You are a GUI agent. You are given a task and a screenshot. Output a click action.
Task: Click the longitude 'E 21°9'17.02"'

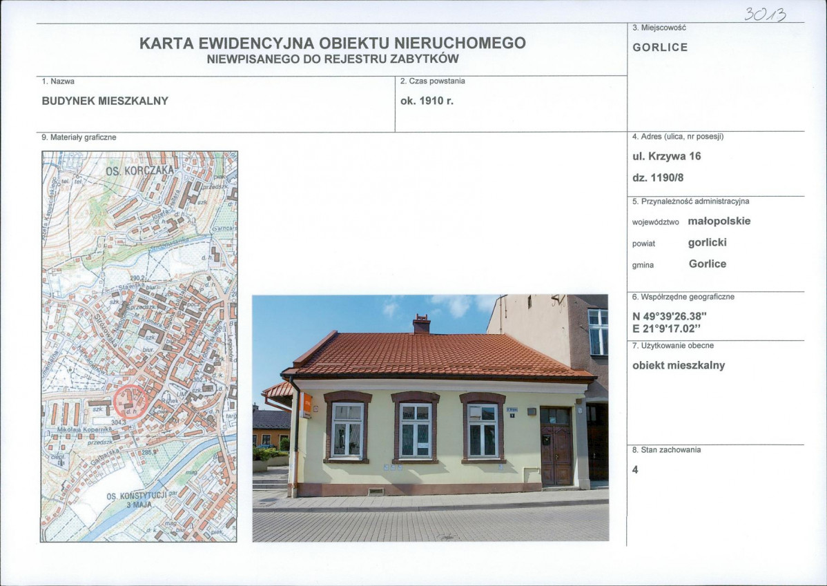click(x=667, y=329)
